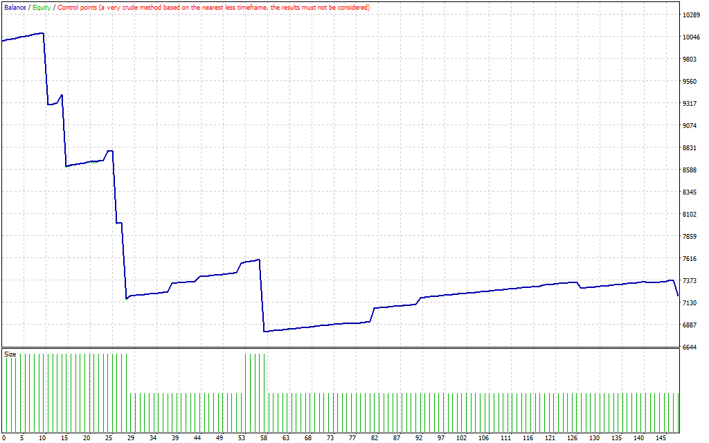Click the 7130 y-axis label
The width and height of the screenshot is (709, 443).
click(x=690, y=303)
